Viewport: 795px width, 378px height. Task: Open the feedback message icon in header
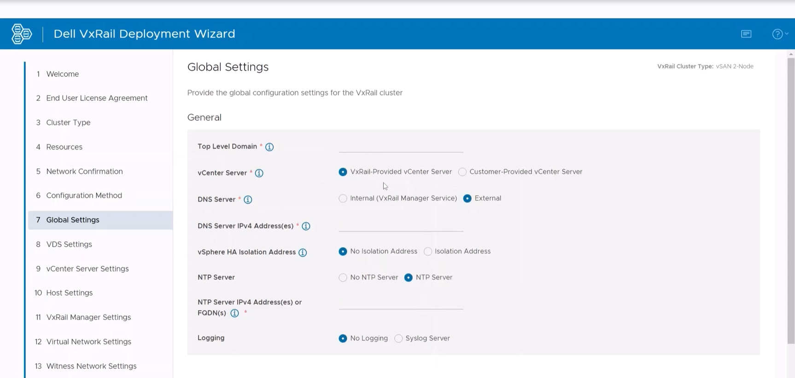click(x=746, y=34)
